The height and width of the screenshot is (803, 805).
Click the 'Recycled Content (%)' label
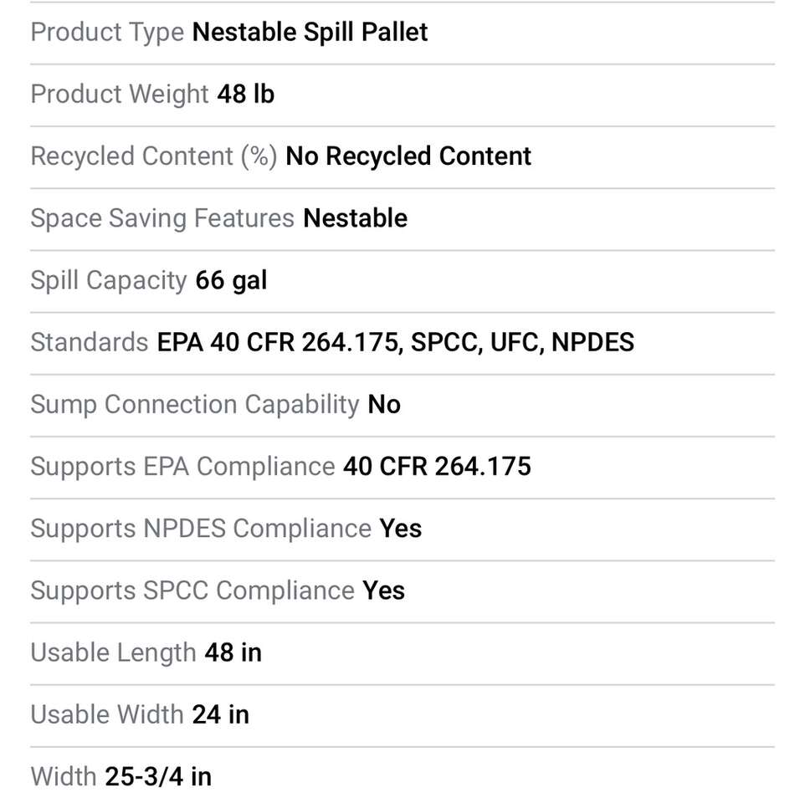(153, 156)
